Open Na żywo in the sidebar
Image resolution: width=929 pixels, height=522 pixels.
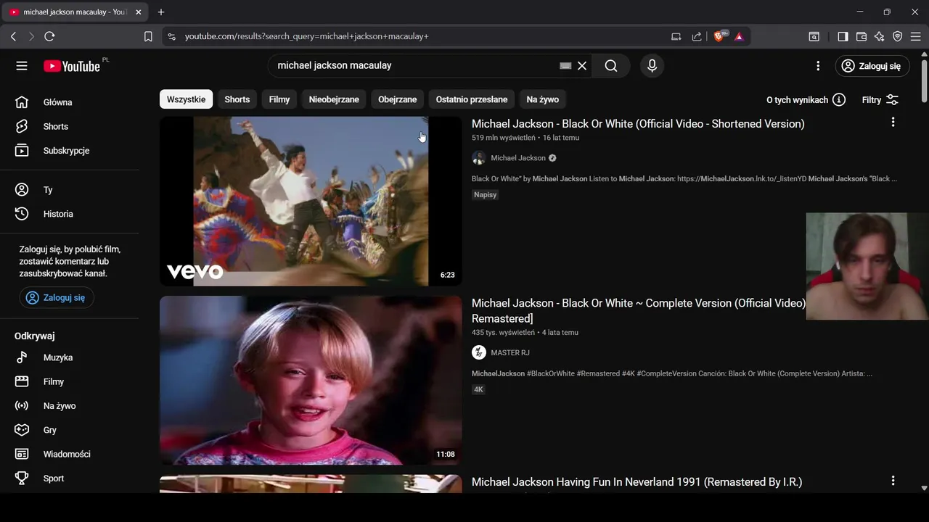[x=70, y=406]
